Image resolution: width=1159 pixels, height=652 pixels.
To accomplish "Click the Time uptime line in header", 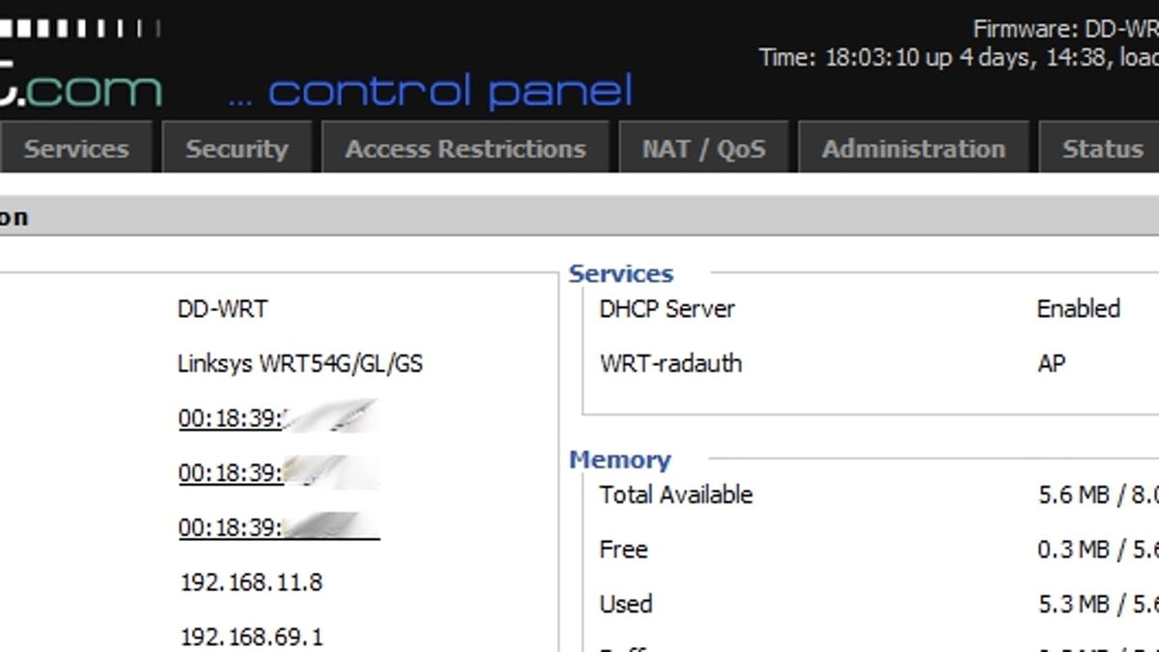I will [x=958, y=57].
